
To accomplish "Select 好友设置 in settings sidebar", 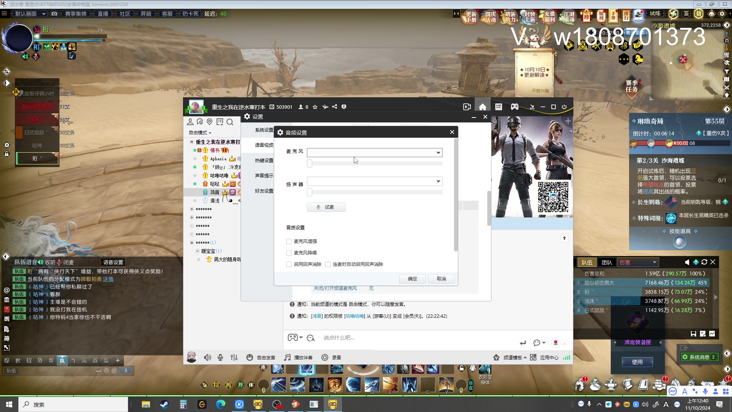I will pyautogui.click(x=264, y=191).
